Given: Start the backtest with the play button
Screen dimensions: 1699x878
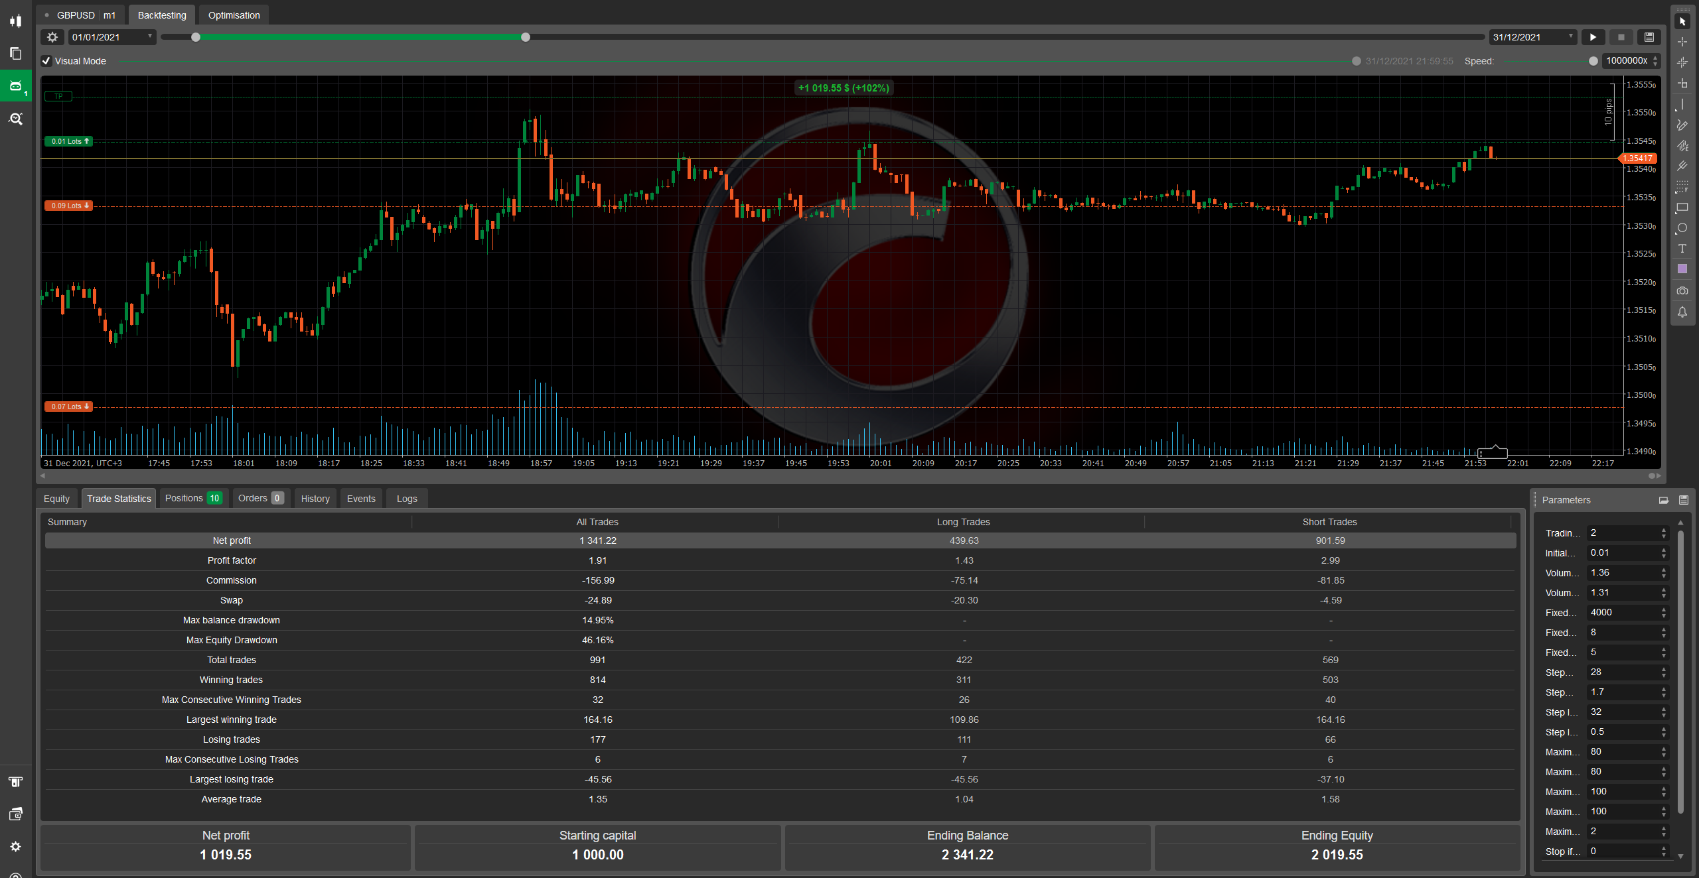Looking at the screenshot, I should [x=1593, y=37].
